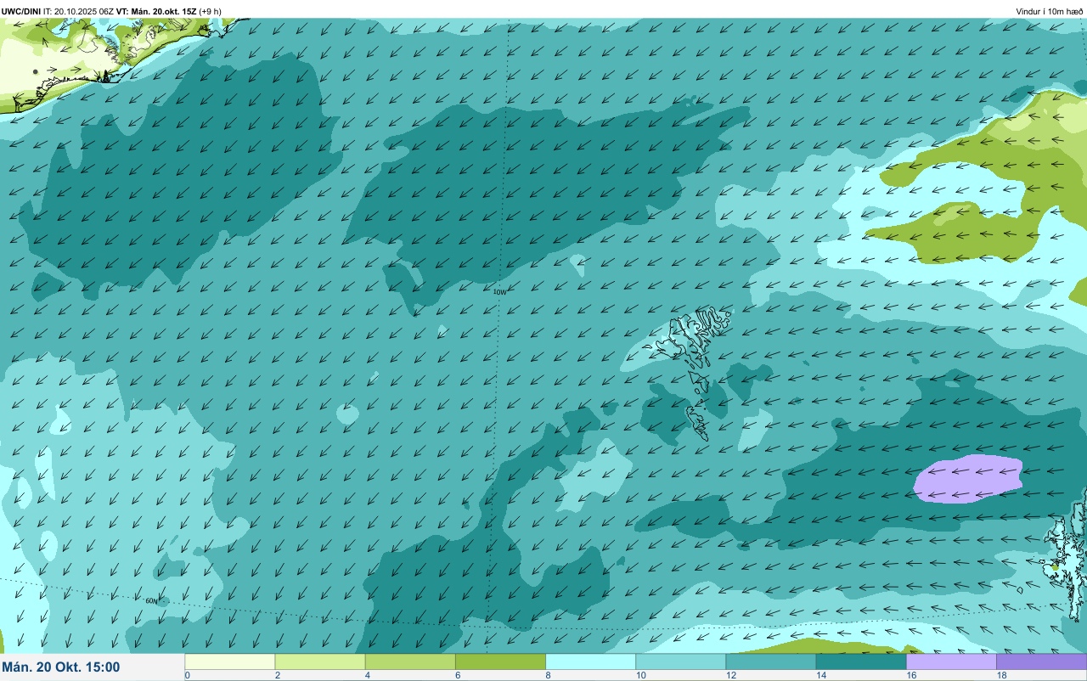Click the legend value "8"

tap(548, 676)
